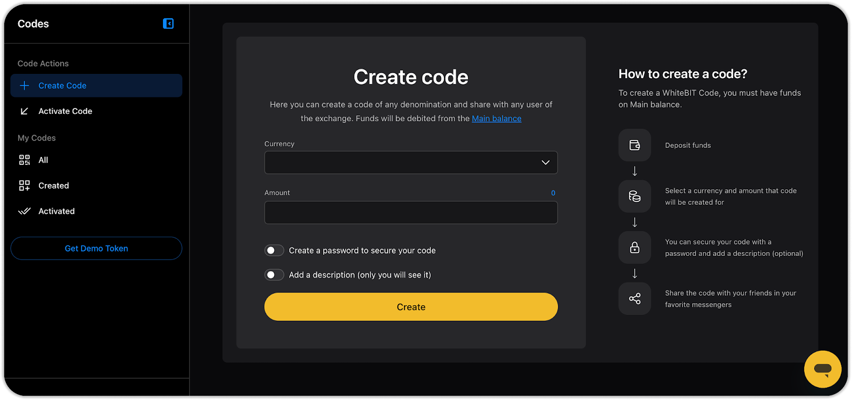Click the share icon in the guide

[x=635, y=298]
